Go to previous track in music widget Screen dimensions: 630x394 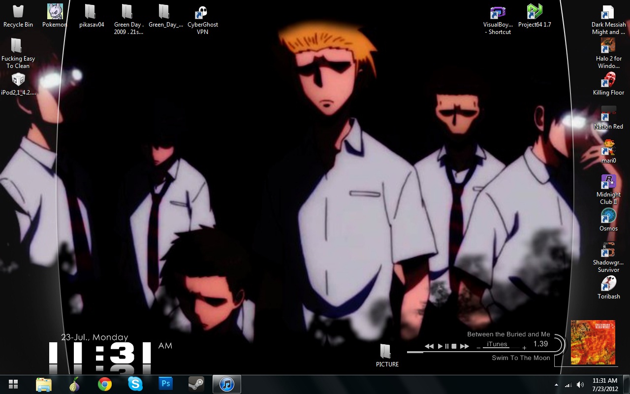[x=429, y=346]
